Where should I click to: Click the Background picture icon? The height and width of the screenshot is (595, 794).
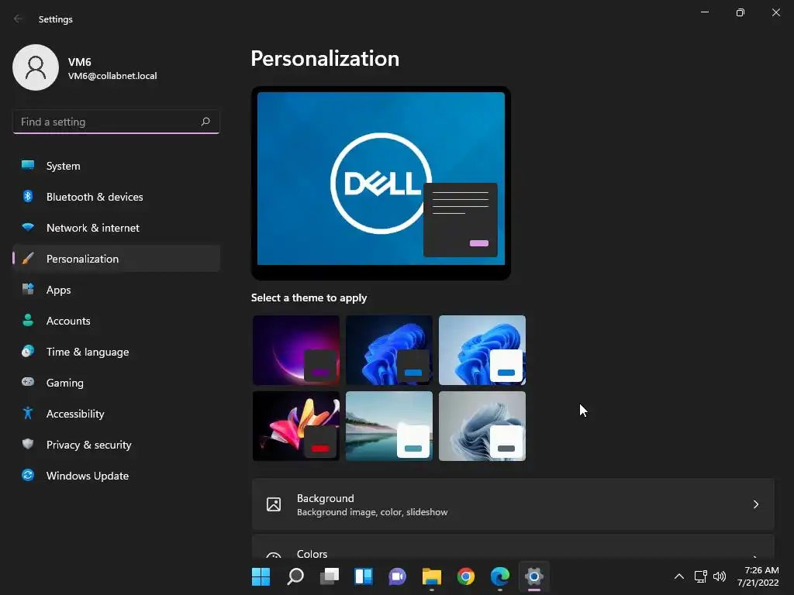click(274, 504)
